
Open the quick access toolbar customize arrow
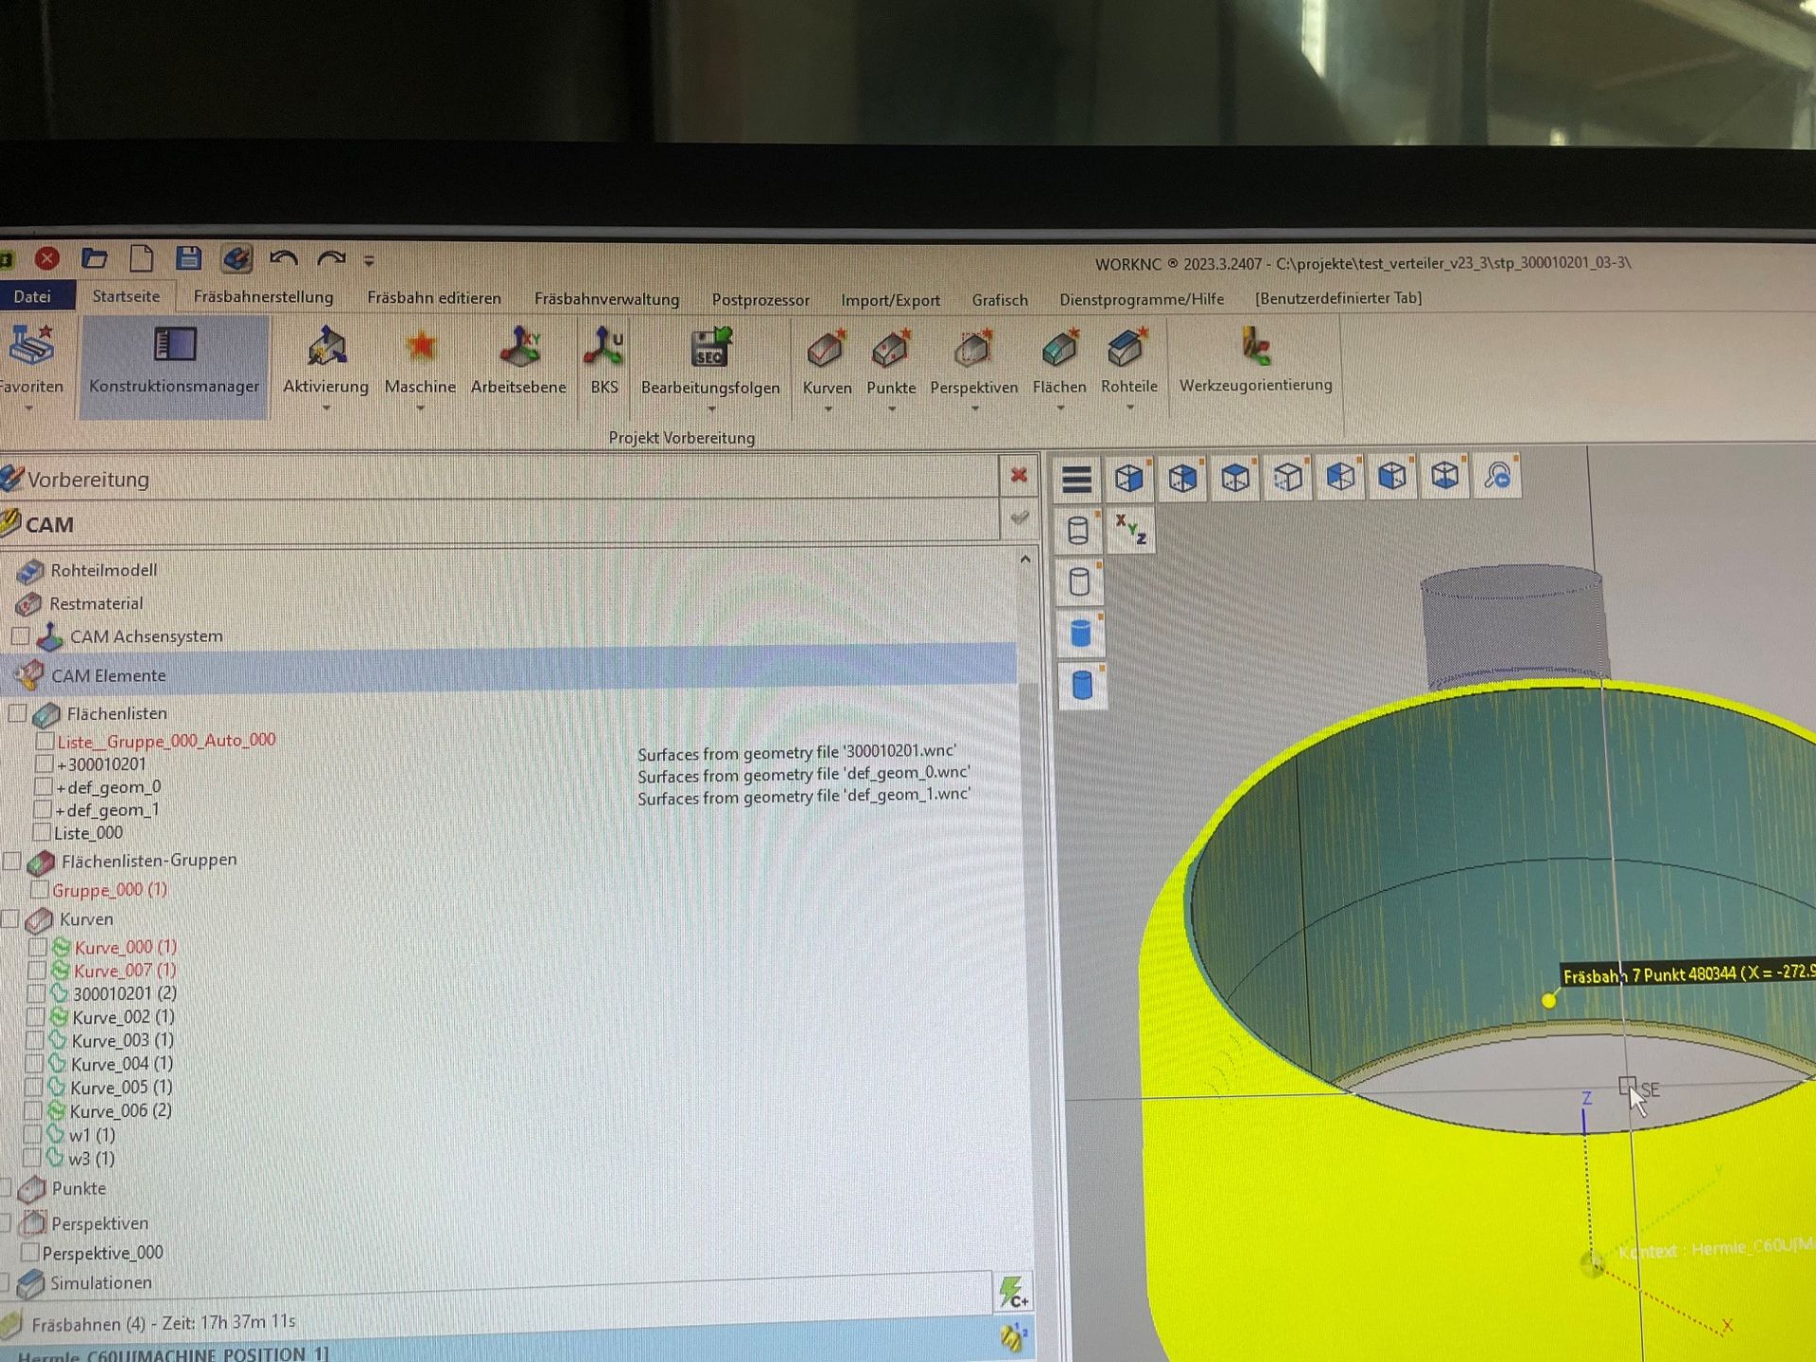[x=369, y=260]
